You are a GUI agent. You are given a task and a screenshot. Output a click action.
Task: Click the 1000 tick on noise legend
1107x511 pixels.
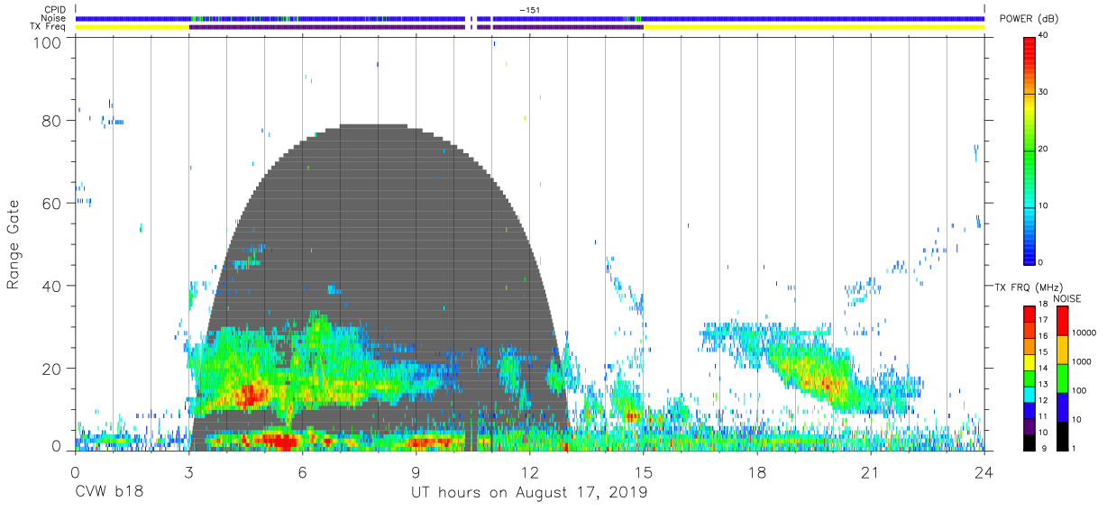tap(1081, 361)
